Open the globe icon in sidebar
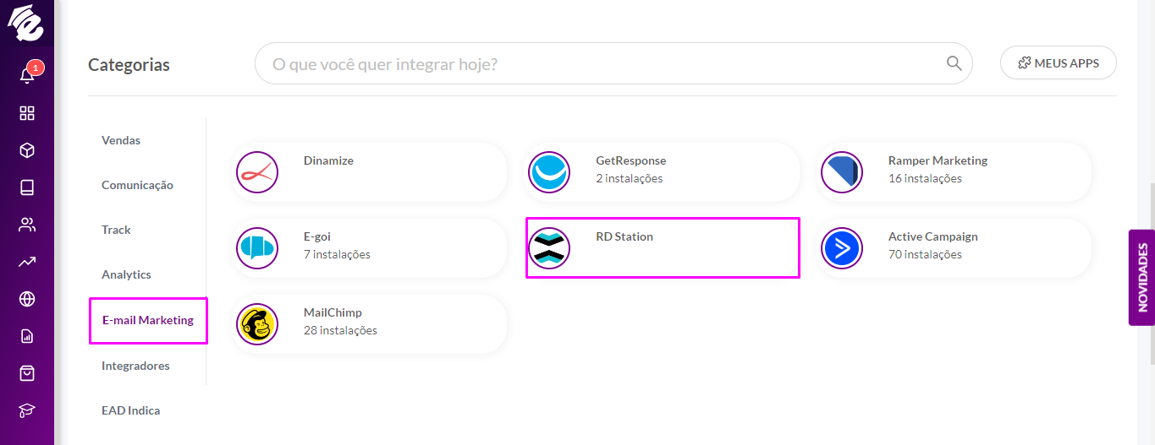The width and height of the screenshot is (1155, 445). (27, 299)
